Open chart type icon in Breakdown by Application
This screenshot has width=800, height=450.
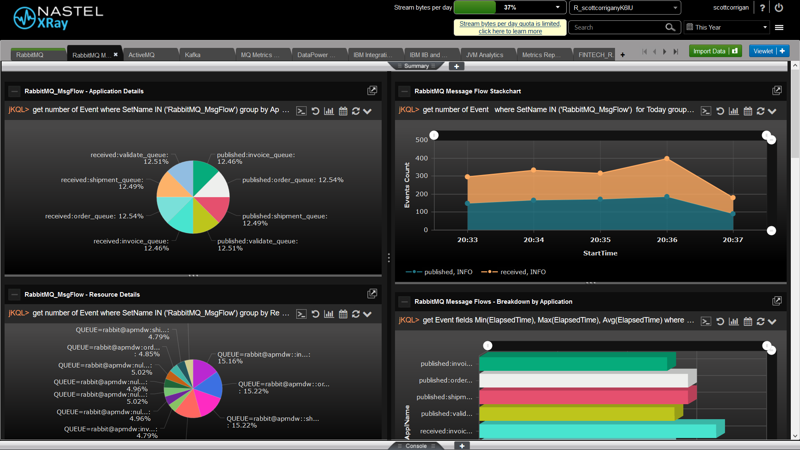734,322
